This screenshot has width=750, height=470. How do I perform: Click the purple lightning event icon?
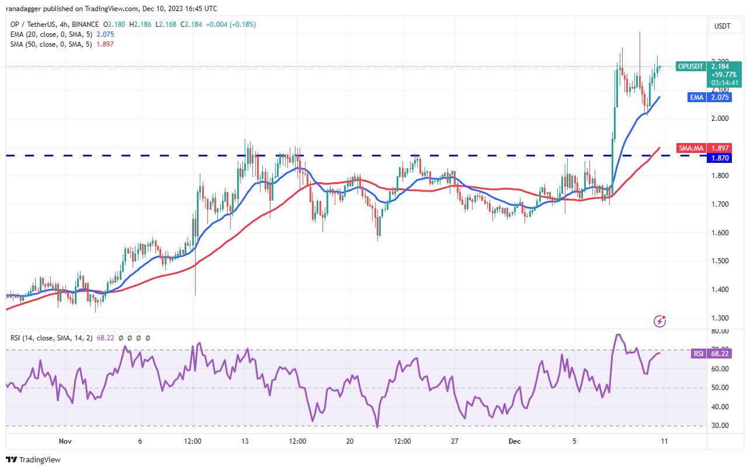click(x=660, y=321)
